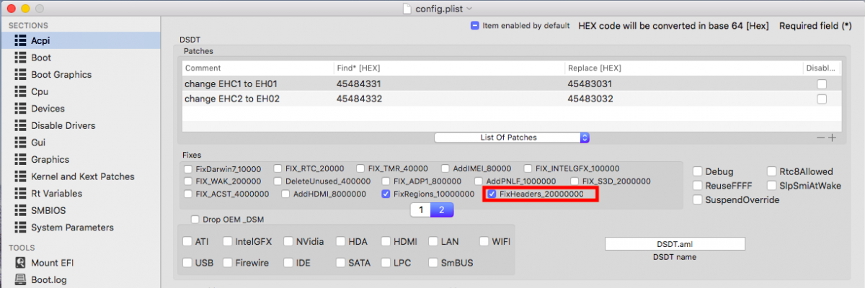Image resolution: width=865 pixels, height=288 pixels.
Task: Click the Cpu section icon
Action: 20,91
